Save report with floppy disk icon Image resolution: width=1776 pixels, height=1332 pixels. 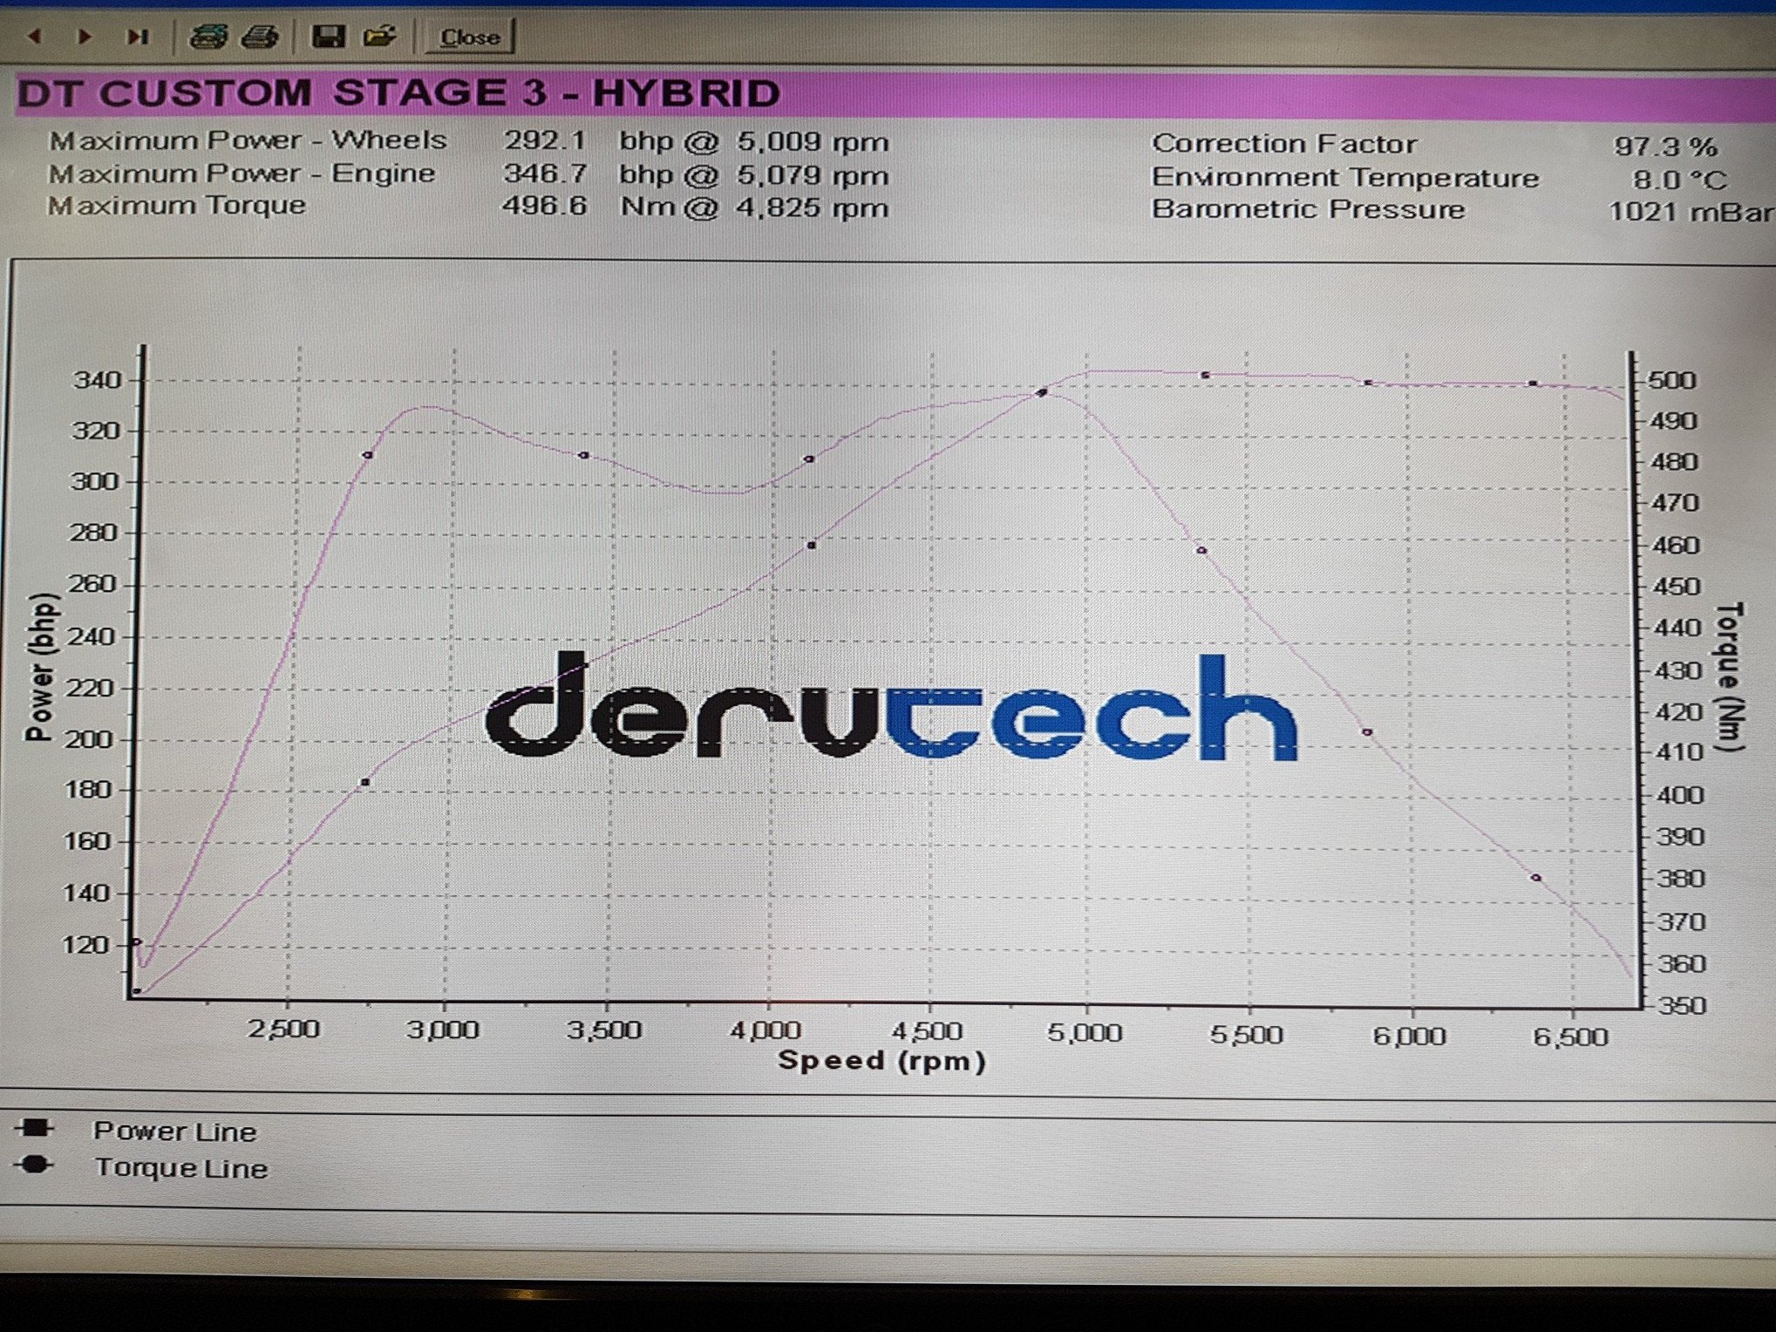coord(329,37)
